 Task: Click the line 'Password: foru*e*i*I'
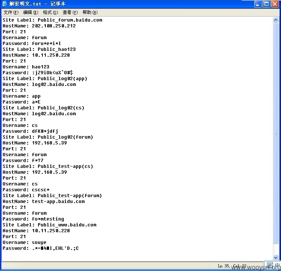32,44
